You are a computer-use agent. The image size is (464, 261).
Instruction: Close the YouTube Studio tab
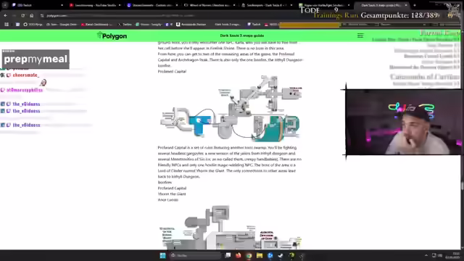(120, 5)
